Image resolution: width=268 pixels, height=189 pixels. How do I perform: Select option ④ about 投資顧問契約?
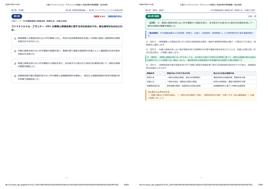pyautogui.click(x=67, y=78)
